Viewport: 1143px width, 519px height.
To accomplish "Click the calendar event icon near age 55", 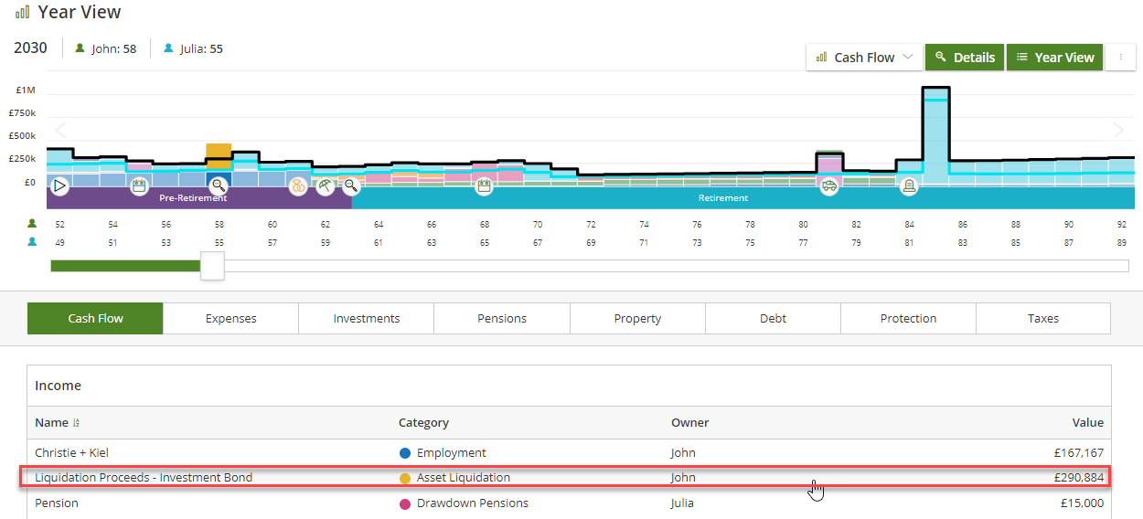I will 139,186.
